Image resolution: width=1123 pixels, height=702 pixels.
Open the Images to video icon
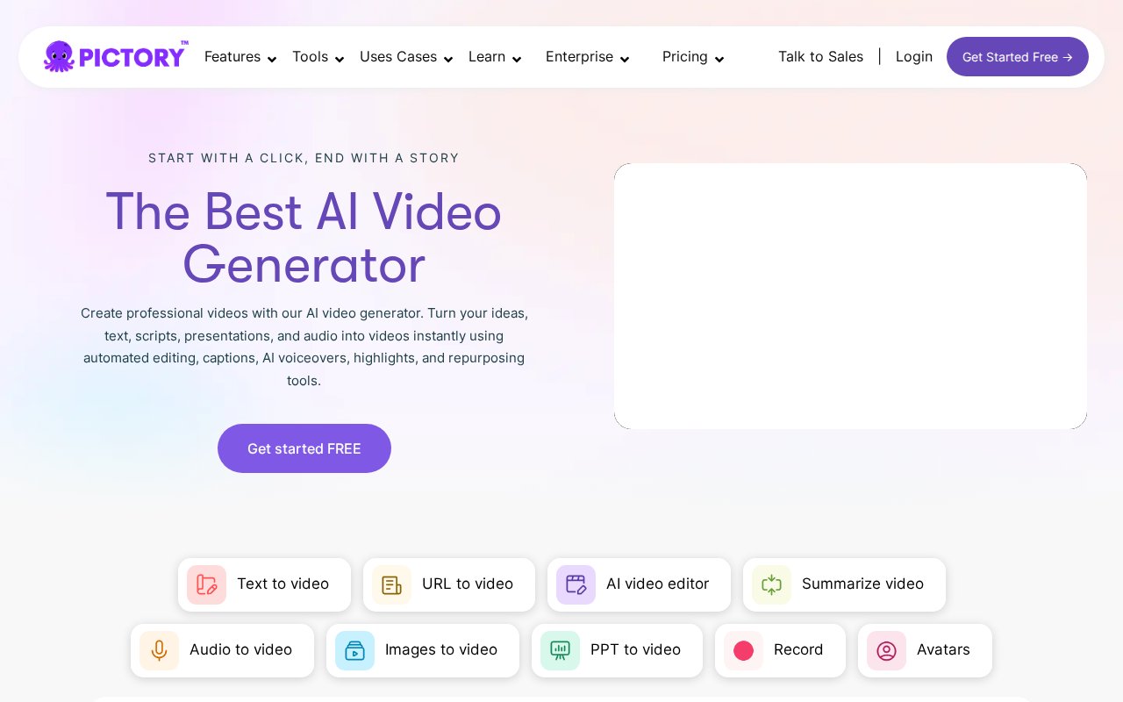tap(355, 650)
